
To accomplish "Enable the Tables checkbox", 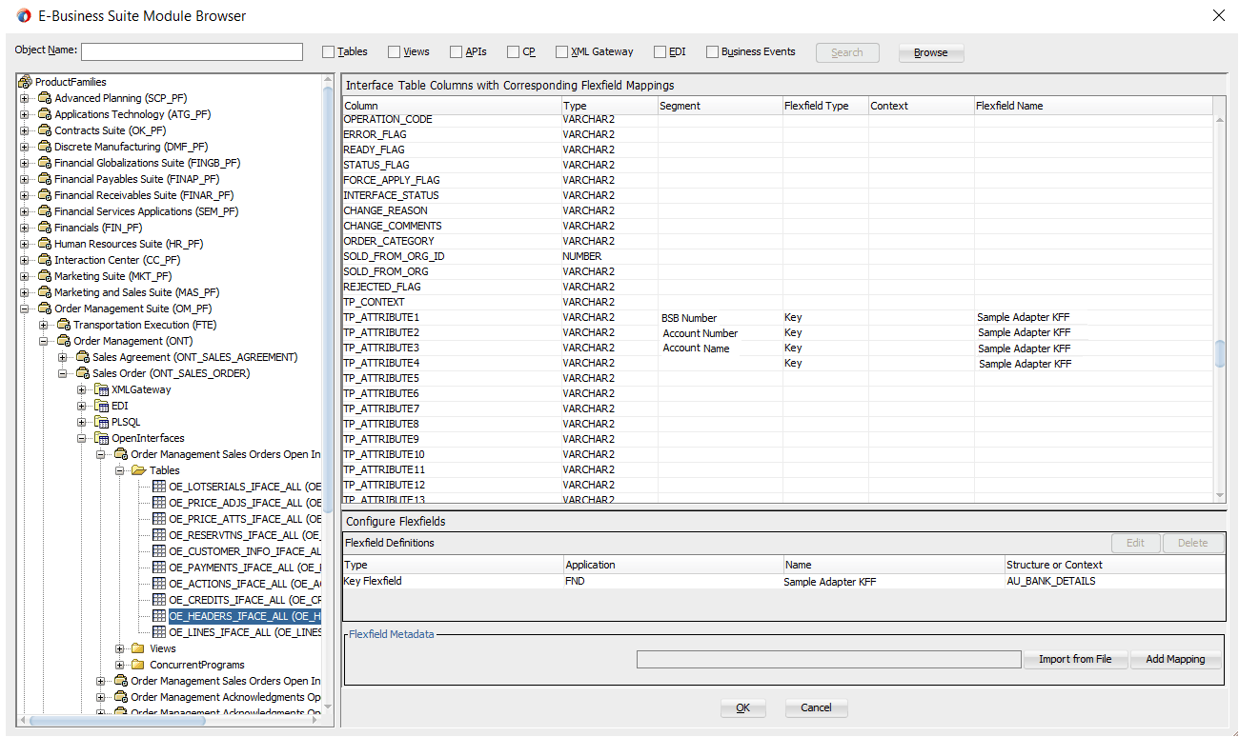I will tap(329, 52).
